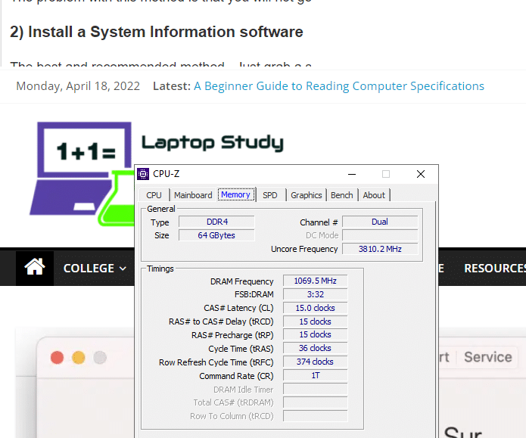This screenshot has width=526, height=438.
Task: Click the RAS# Precharge (tRP) 15 clocks value
Action: pyautogui.click(x=316, y=334)
